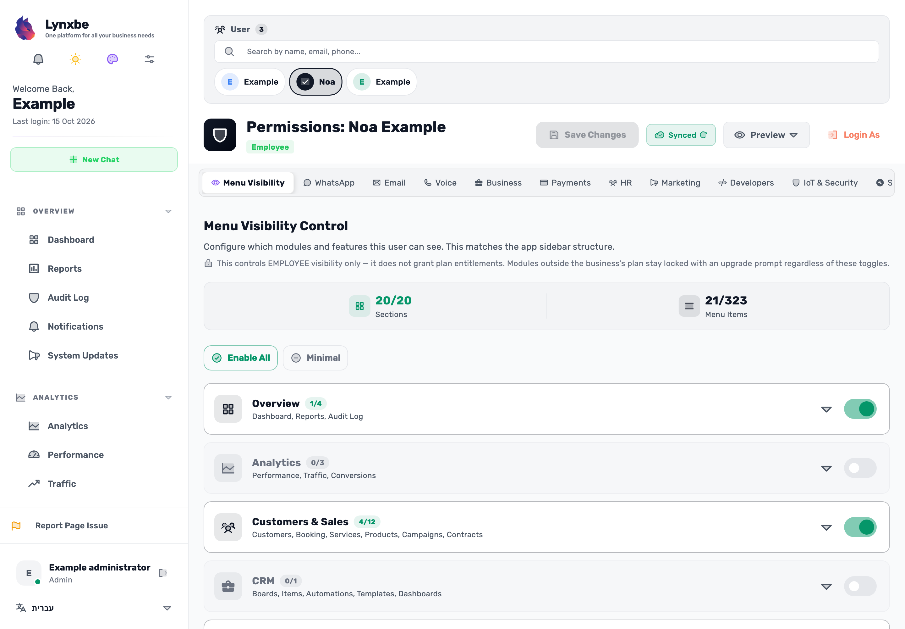Turn off the Customers & Sales toggle
Image resolution: width=905 pixels, height=629 pixels.
860,527
